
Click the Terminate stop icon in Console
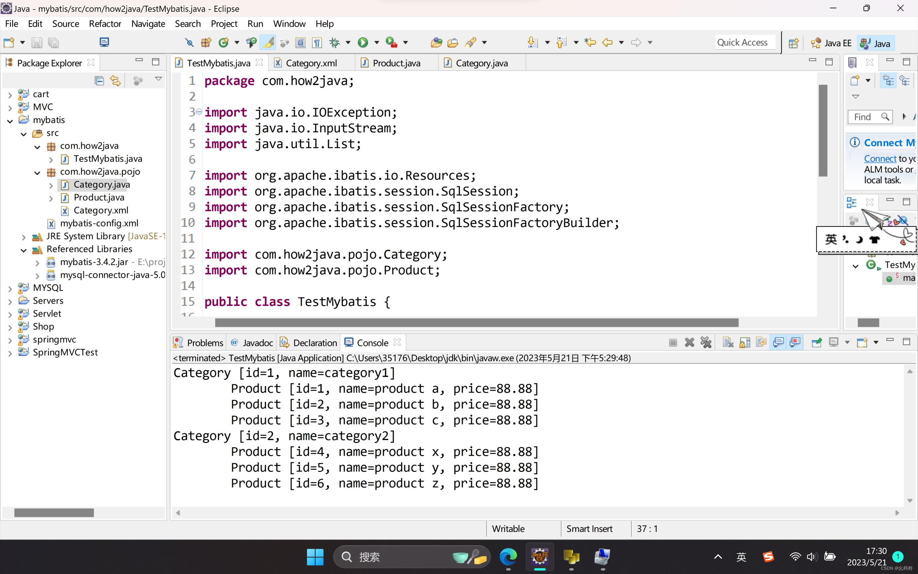(673, 342)
